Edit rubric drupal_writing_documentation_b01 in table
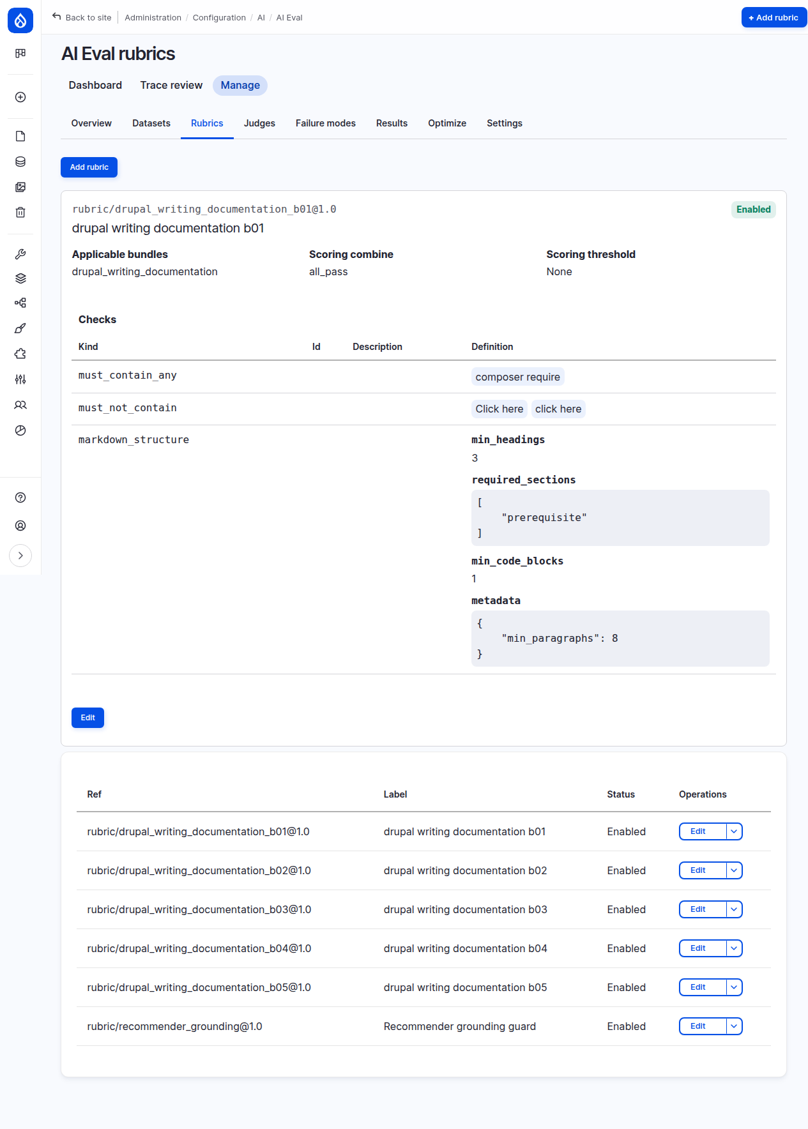Screen dimensions: 808x1129 pyautogui.click(x=703, y=831)
